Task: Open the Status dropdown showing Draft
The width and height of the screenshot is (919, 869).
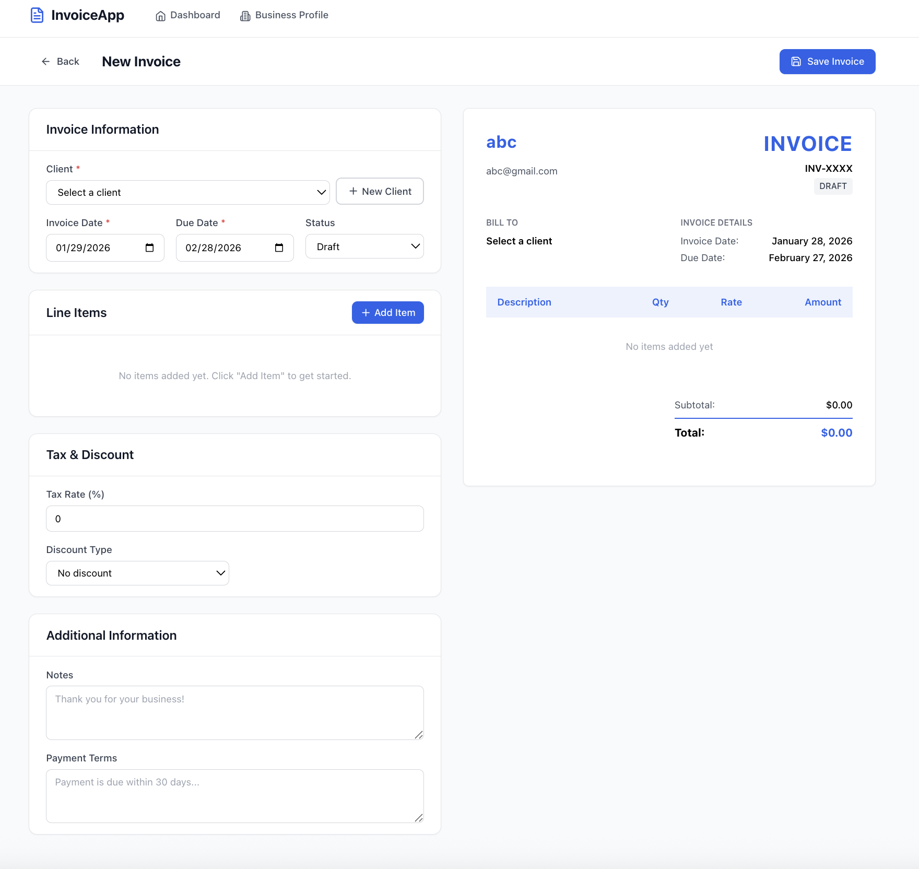Action: 364,246
